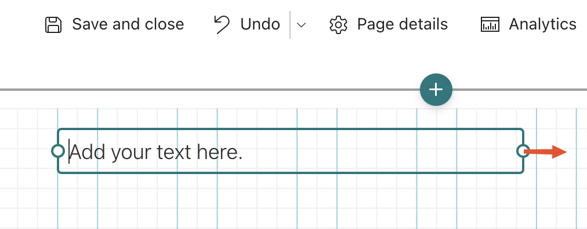Expand the chevron dropdown beside Undo

[x=301, y=25]
